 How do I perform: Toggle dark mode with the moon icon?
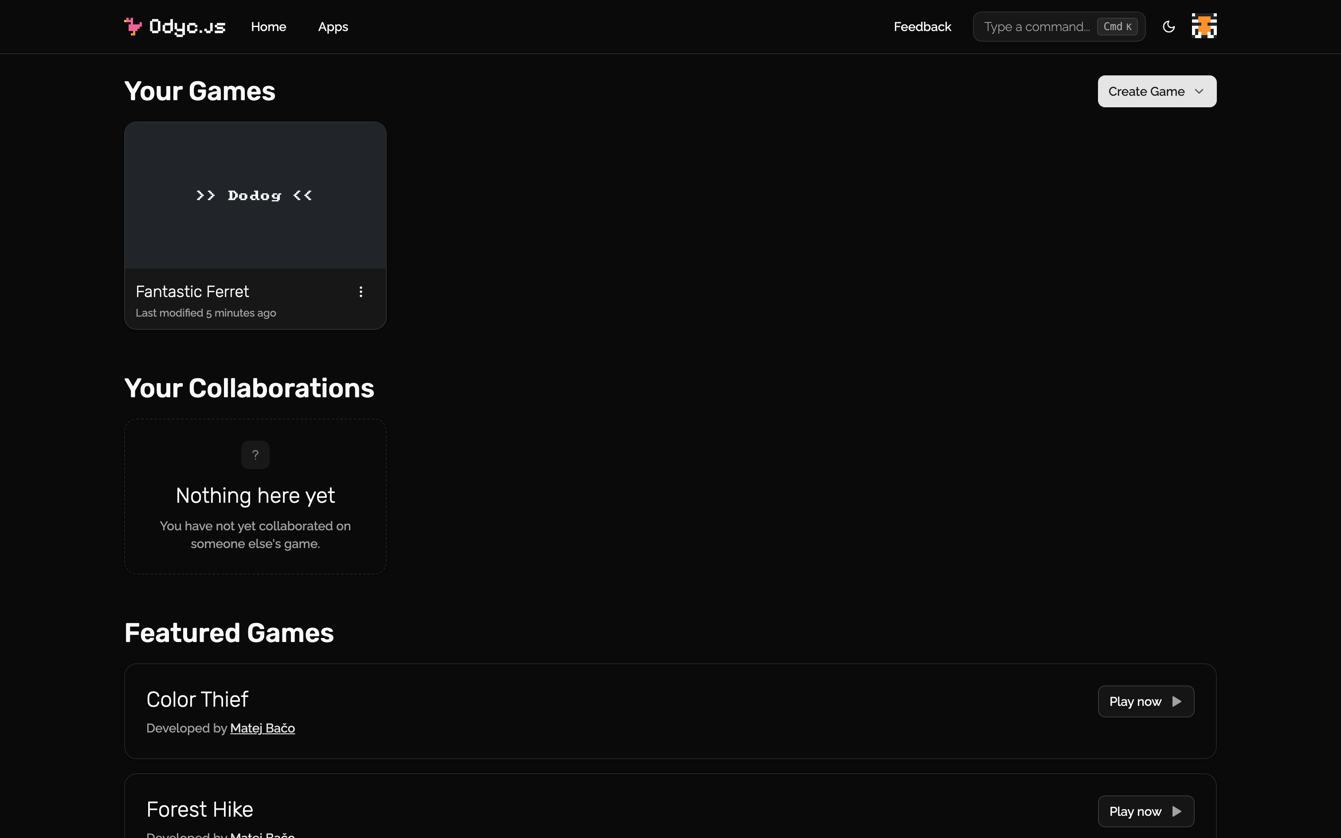pyautogui.click(x=1168, y=27)
